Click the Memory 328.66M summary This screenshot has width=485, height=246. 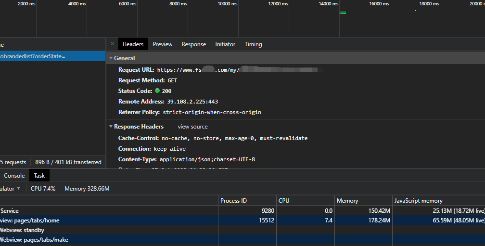click(x=87, y=188)
